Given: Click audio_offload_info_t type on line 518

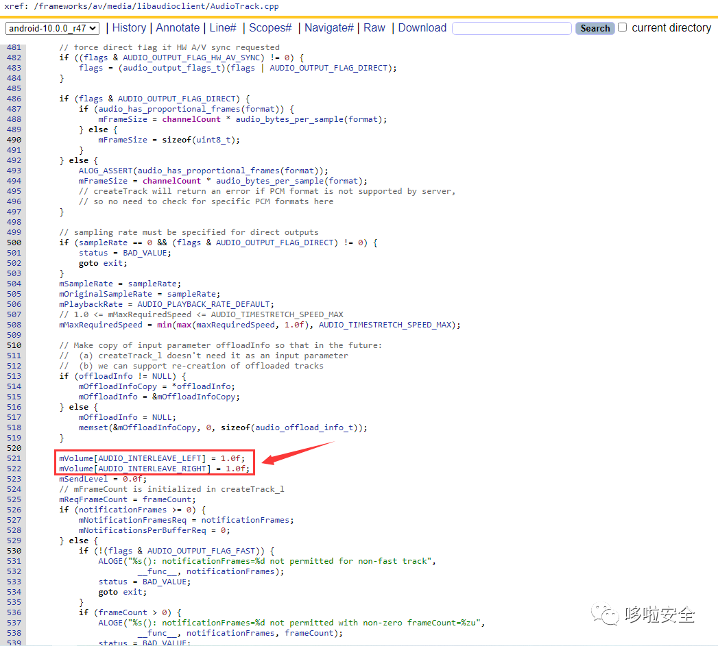Looking at the screenshot, I should click(304, 427).
